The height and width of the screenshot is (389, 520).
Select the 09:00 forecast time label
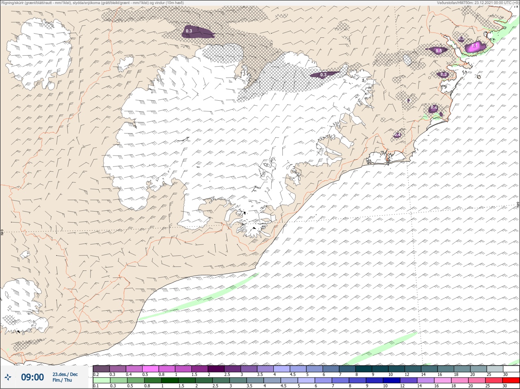coord(32,377)
